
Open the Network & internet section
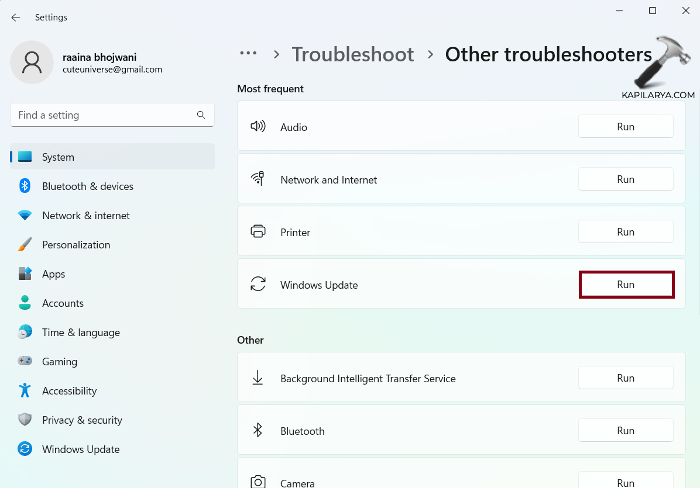point(86,216)
